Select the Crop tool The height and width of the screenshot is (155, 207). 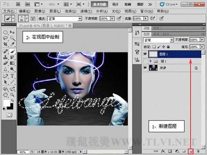tap(5, 44)
